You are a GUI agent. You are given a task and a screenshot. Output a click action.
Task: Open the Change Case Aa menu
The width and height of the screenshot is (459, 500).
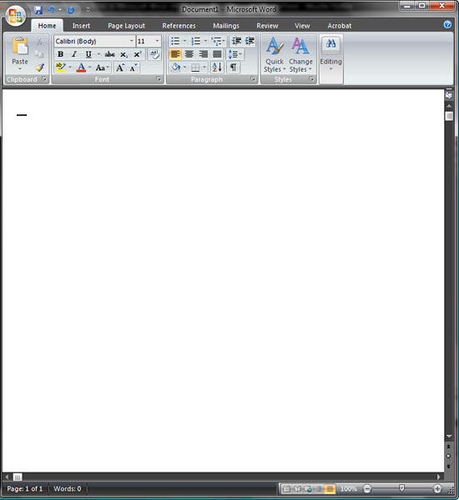pyautogui.click(x=103, y=68)
